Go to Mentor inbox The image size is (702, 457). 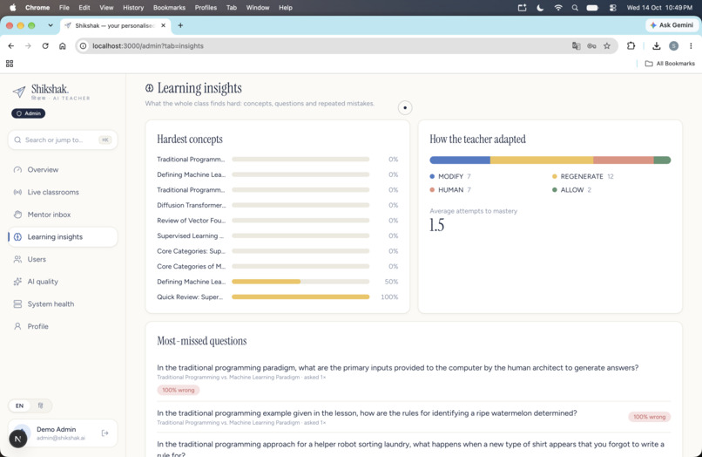63,215
